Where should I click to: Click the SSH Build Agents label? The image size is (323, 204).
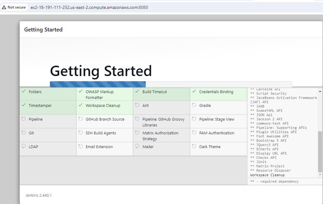click(x=101, y=133)
